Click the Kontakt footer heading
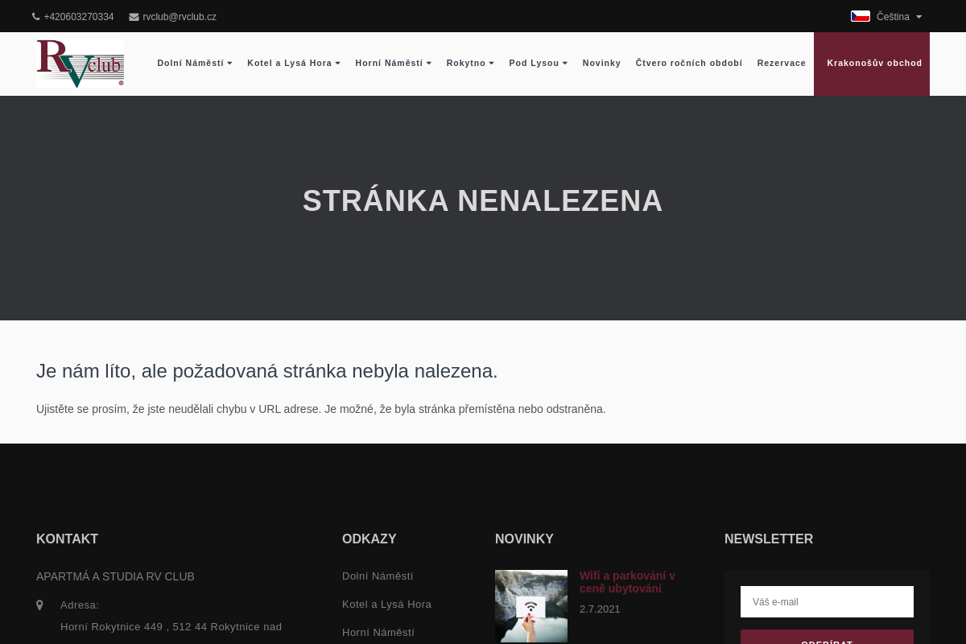This screenshot has width=966, height=644. (67, 539)
